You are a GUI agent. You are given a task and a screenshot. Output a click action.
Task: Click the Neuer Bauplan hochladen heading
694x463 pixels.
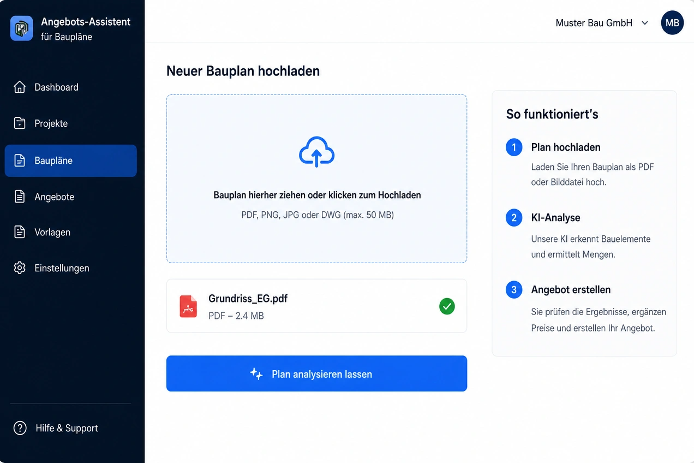tap(243, 71)
